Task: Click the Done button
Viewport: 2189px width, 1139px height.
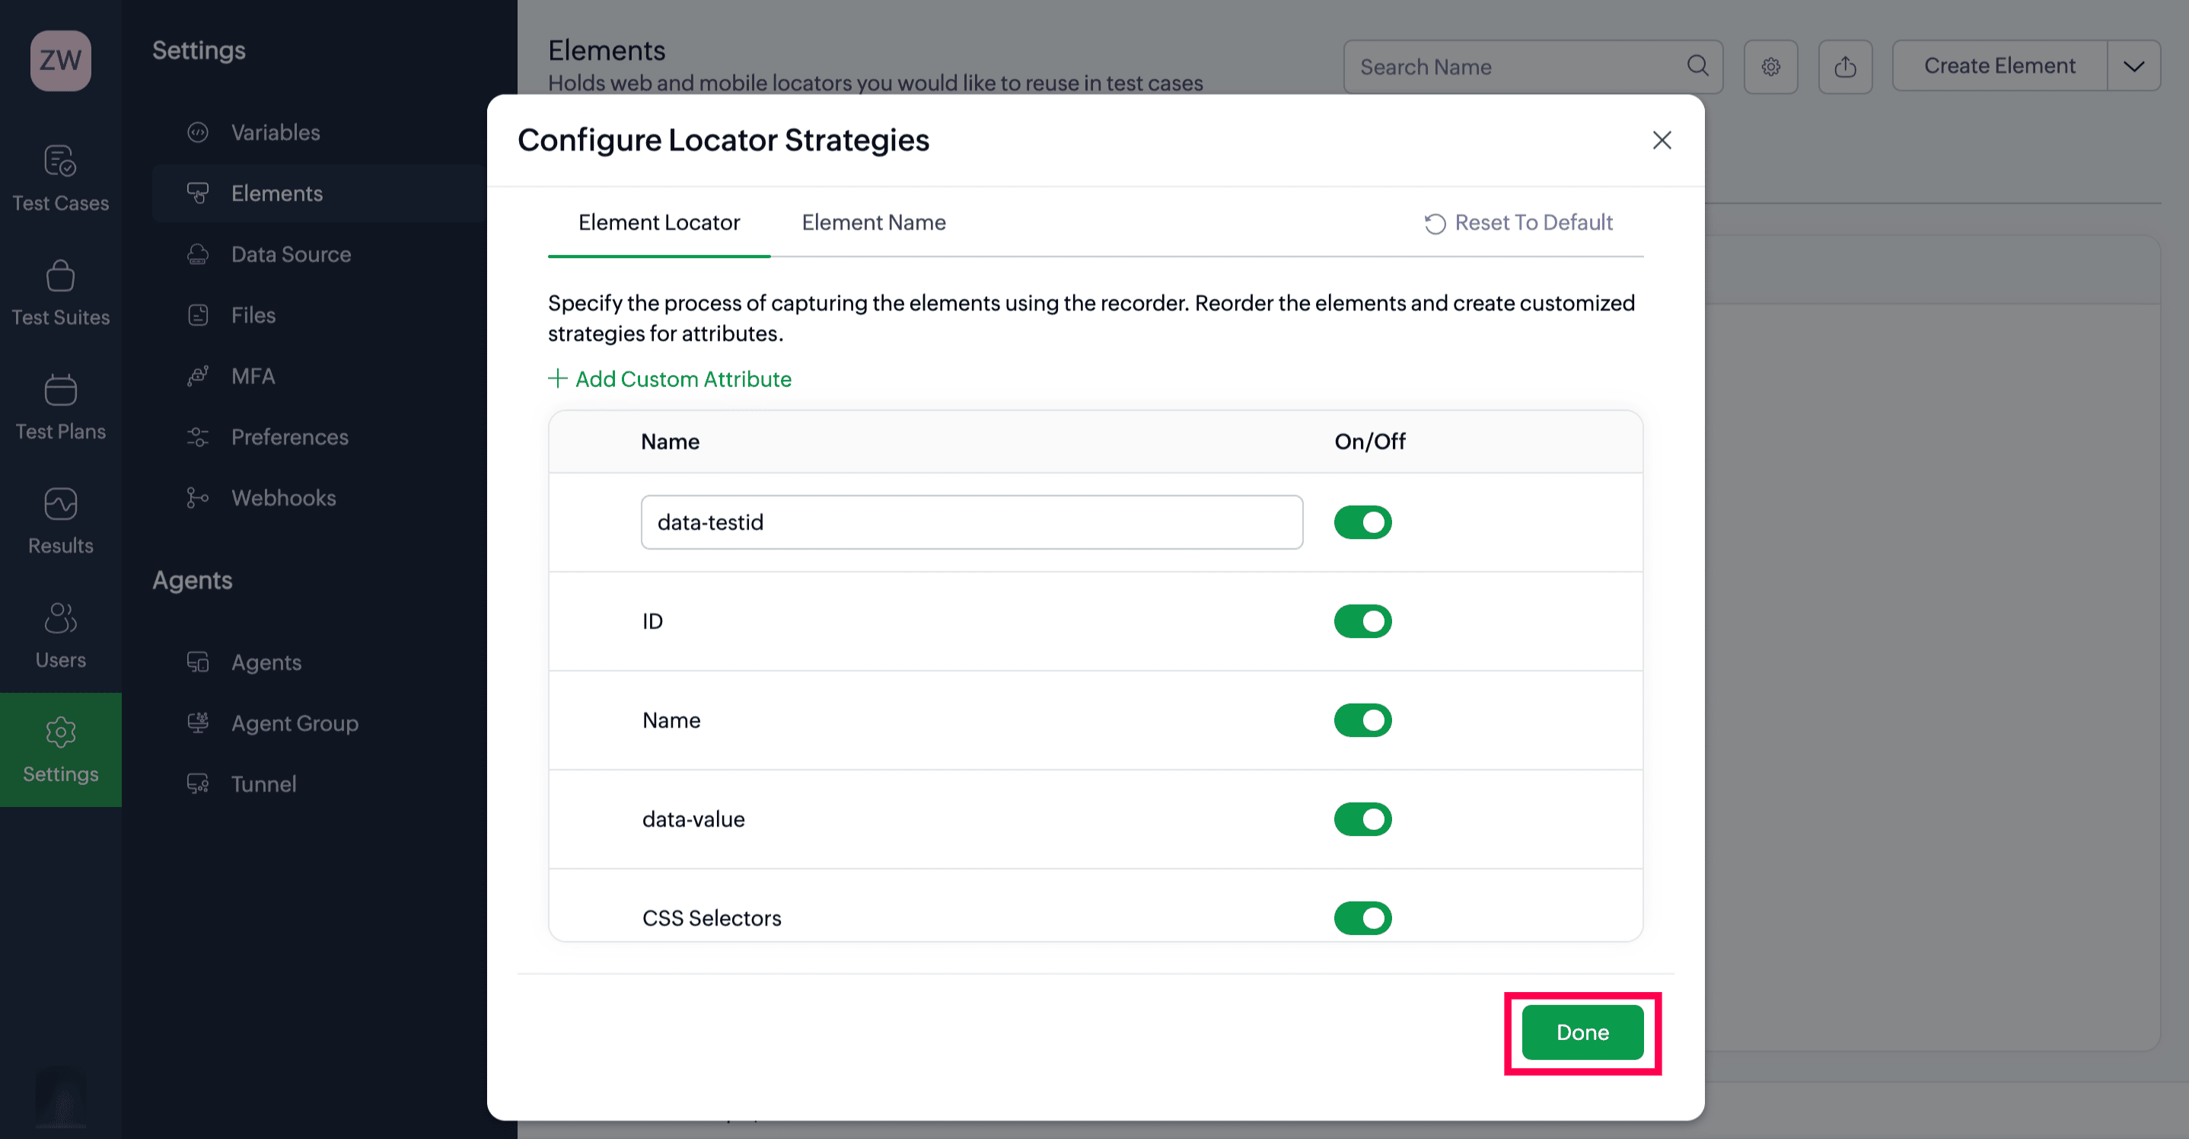Action: click(1582, 1032)
